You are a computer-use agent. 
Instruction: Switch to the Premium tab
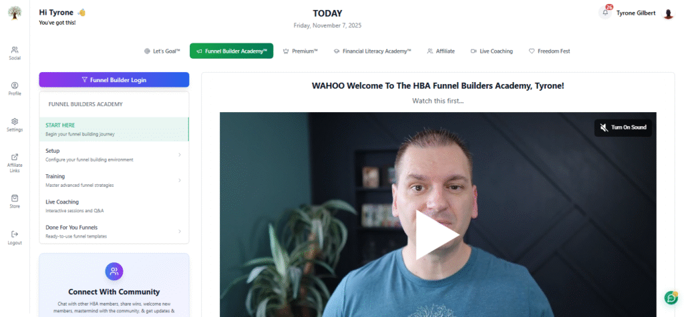[300, 51]
